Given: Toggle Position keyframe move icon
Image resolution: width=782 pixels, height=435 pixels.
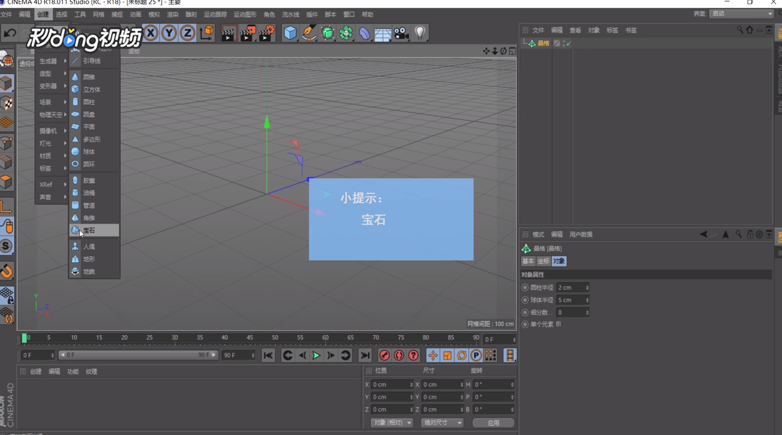Looking at the screenshot, I should tap(433, 356).
